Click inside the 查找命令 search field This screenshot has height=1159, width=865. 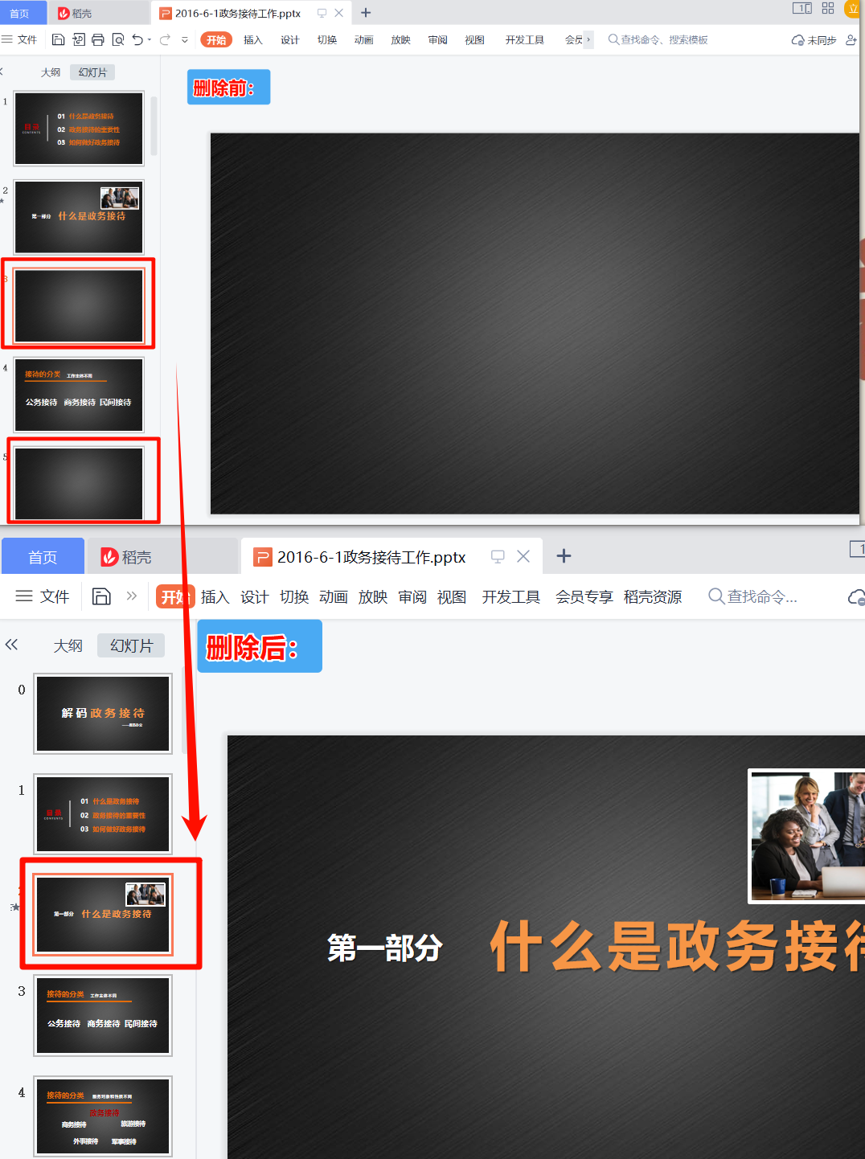point(756,596)
